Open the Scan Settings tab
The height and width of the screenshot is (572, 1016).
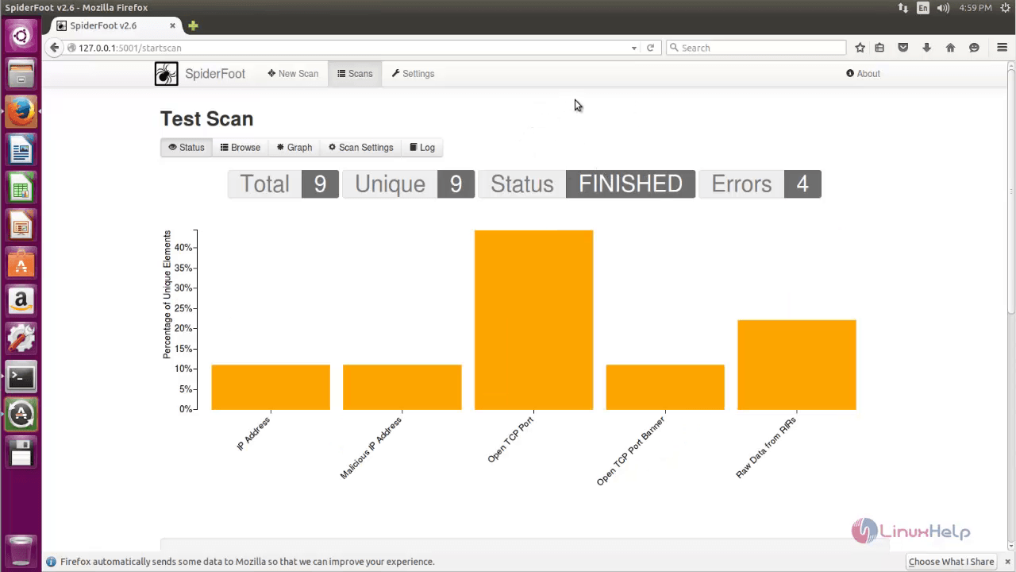pyautogui.click(x=361, y=148)
